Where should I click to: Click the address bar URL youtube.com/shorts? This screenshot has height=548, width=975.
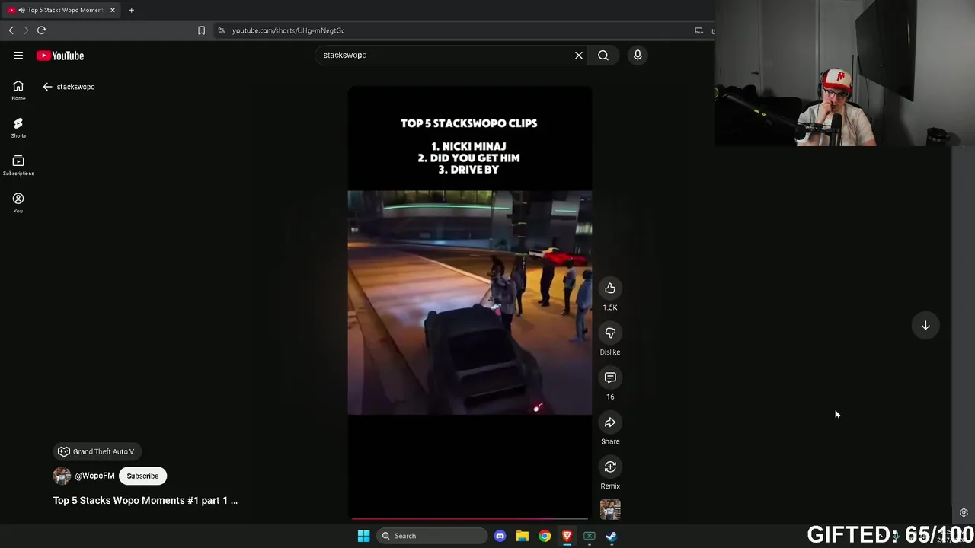coord(288,30)
